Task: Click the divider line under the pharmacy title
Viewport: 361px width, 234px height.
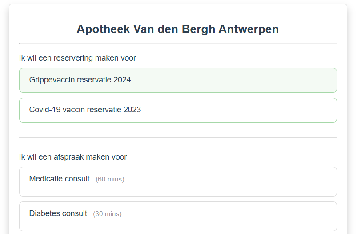Action: (178, 43)
